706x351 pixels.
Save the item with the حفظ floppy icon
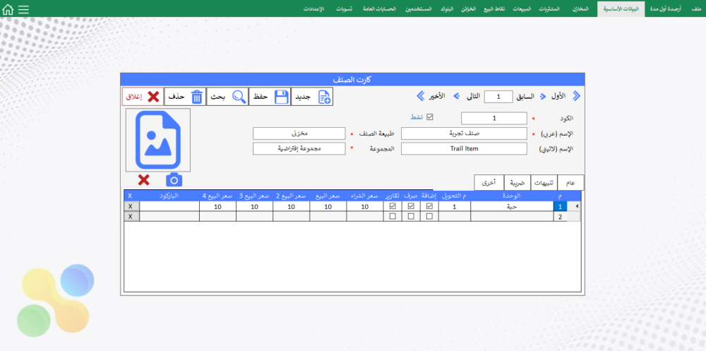(270, 97)
